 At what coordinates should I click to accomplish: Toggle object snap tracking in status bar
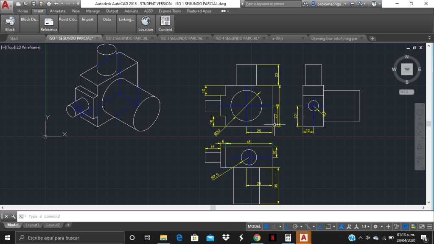321,226
